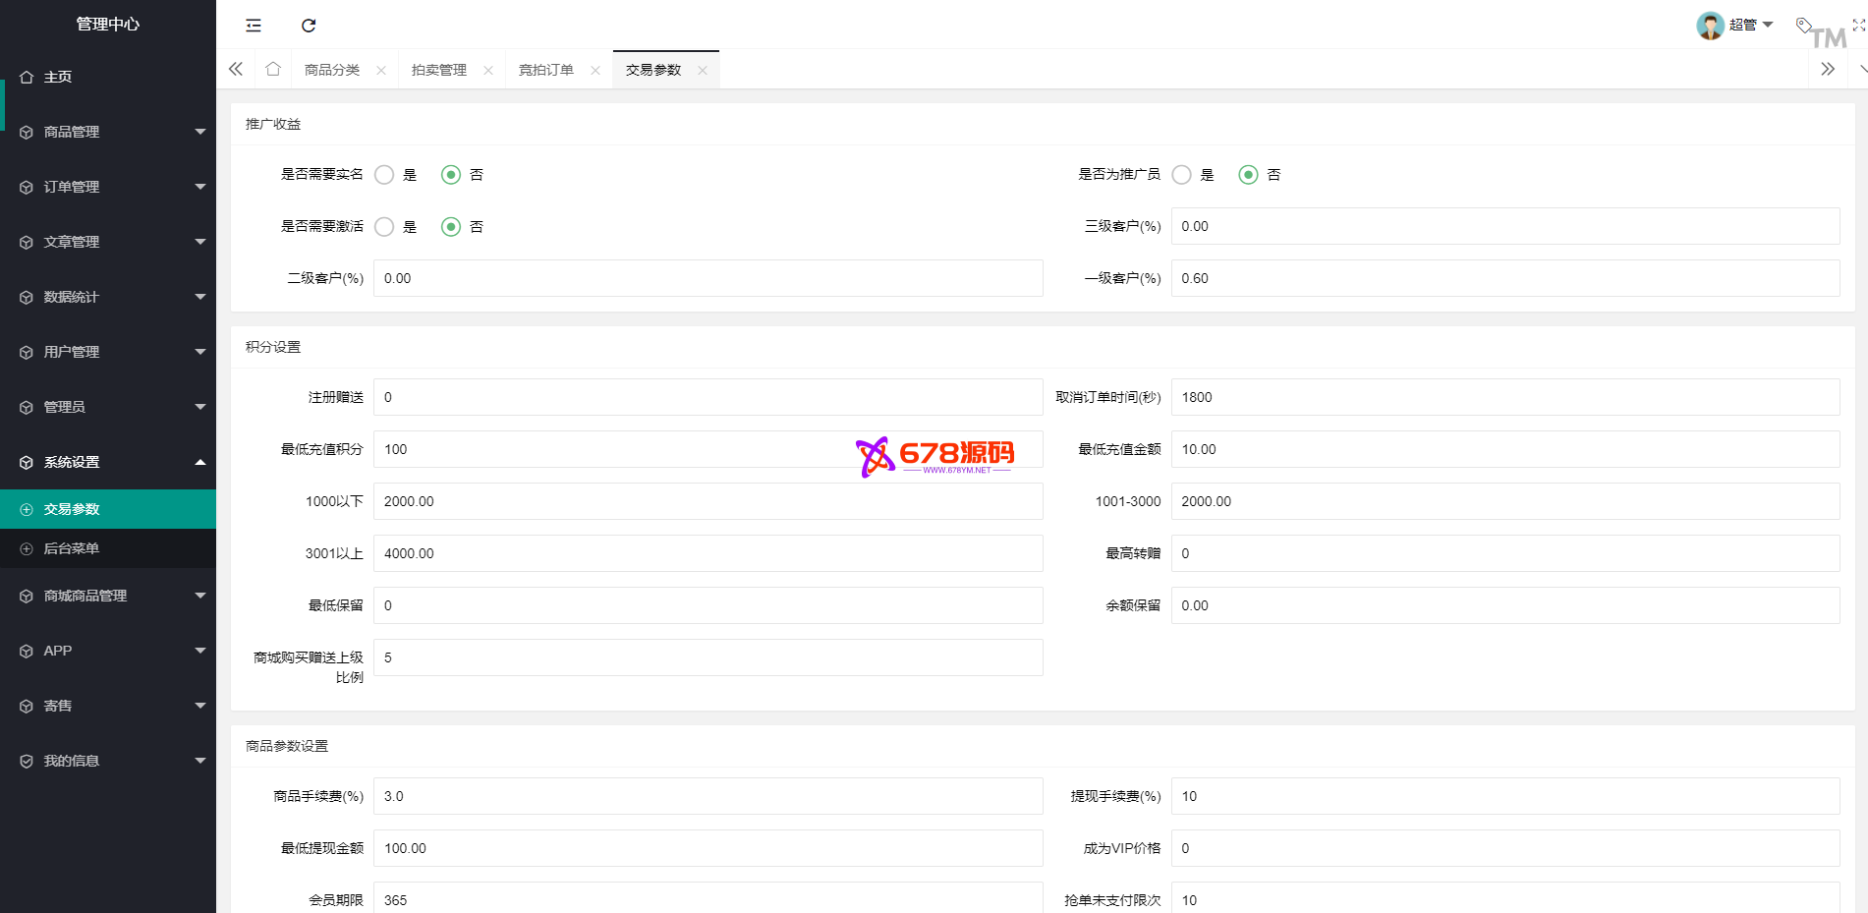Viewport: 1868px width, 913px height.
Task: Click the home tab icon
Action: (x=273, y=70)
